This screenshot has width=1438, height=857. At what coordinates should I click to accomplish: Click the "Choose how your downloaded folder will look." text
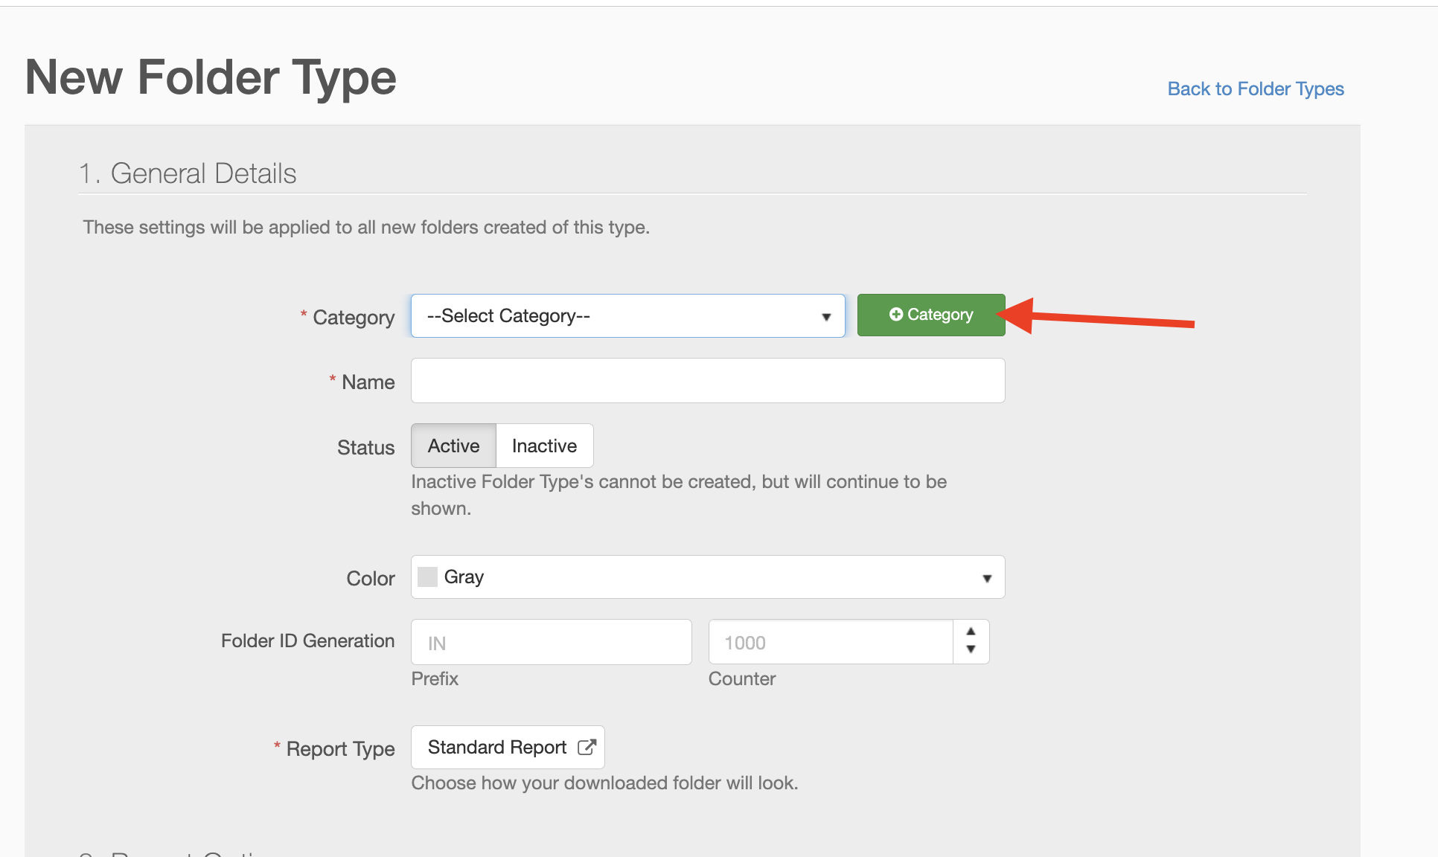(x=604, y=783)
